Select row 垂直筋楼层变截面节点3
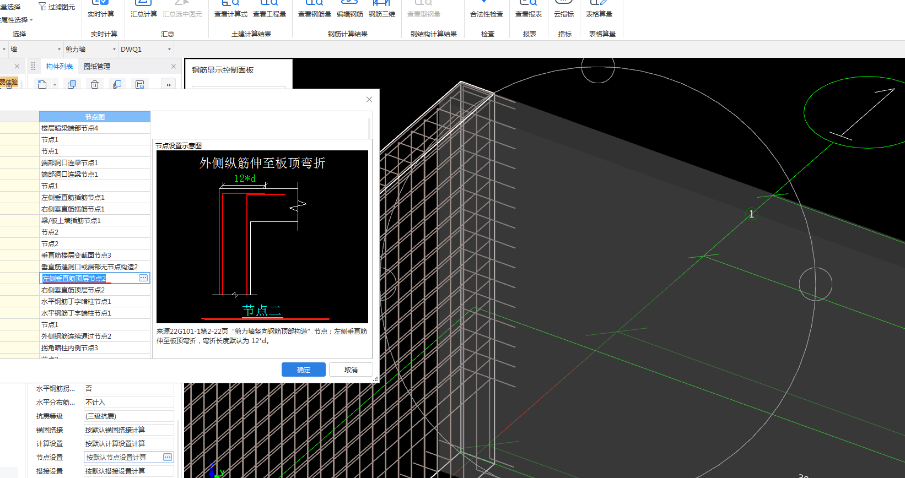905x478 pixels. pyautogui.click(x=95, y=255)
